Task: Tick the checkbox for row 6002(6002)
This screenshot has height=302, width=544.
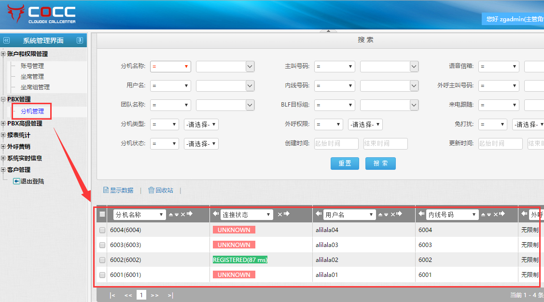Action: [x=102, y=260]
